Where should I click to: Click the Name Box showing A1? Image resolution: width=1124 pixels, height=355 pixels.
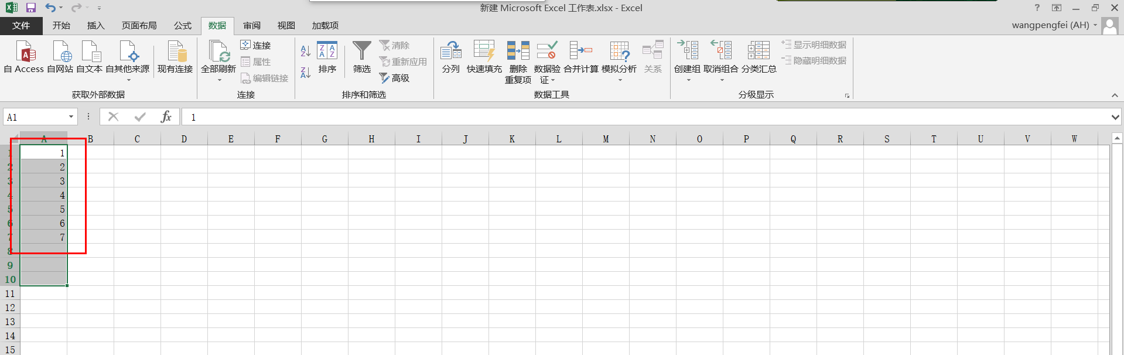click(x=35, y=117)
